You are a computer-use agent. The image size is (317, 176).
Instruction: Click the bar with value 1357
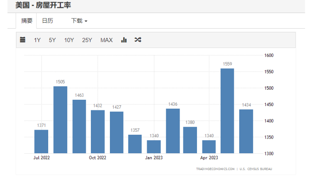click(135, 144)
